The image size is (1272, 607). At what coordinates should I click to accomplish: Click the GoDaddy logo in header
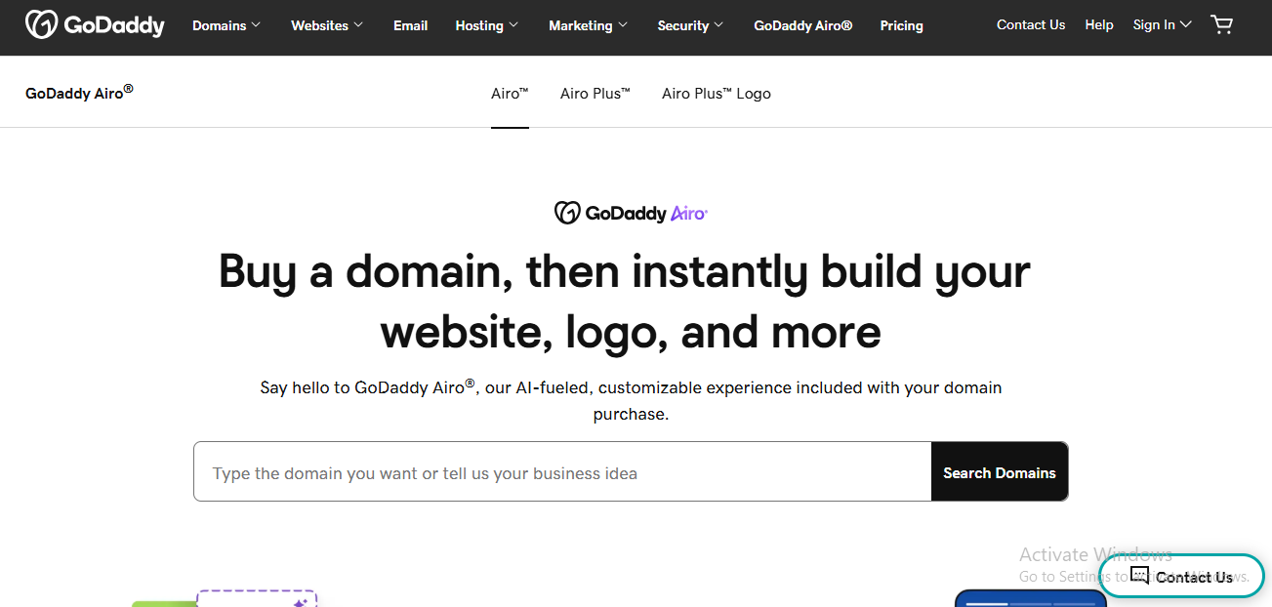[x=95, y=25]
